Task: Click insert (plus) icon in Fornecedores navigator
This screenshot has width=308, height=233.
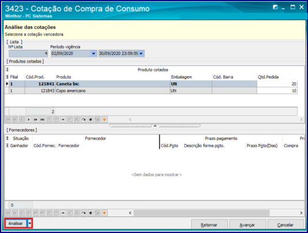Action: coord(50,213)
